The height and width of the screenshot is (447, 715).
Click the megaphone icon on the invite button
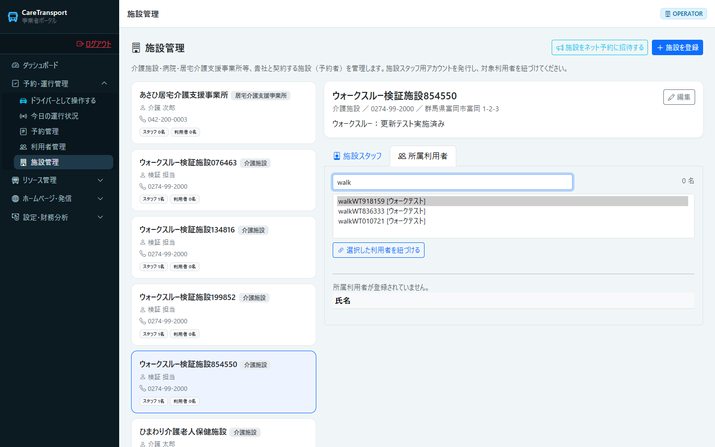coord(560,48)
